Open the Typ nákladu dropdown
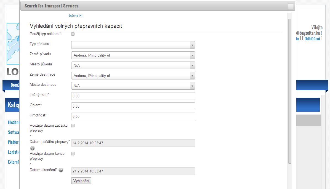Viewport: 330px width, 189px height. pos(133,45)
